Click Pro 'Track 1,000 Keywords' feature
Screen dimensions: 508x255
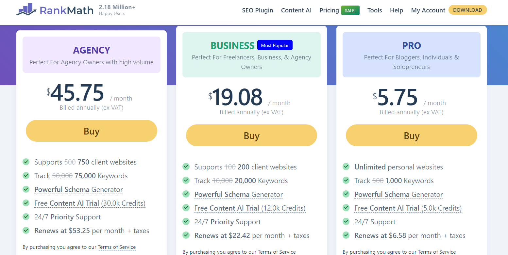pos(394,181)
